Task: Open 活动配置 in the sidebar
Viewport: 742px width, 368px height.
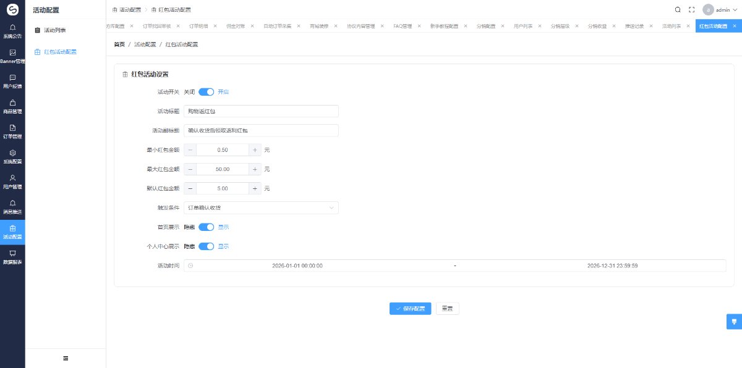Action: [12, 232]
